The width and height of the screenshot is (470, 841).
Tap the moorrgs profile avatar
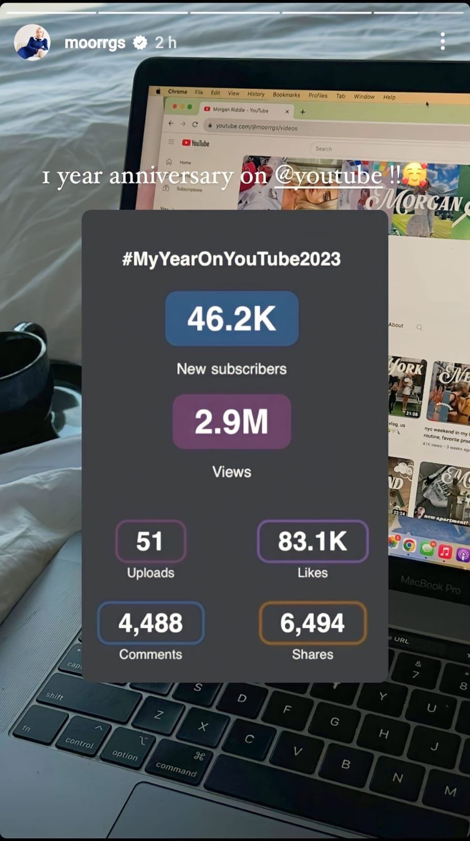coord(32,42)
